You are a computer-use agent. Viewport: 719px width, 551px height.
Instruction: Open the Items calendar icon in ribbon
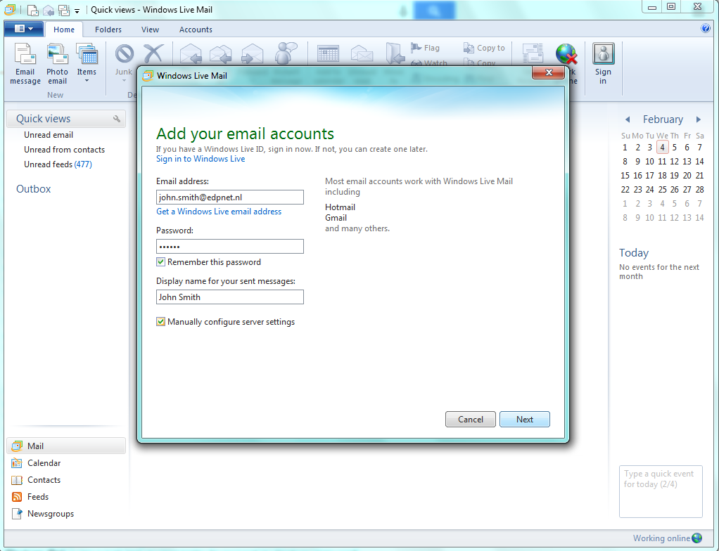(x=87, y=53)
